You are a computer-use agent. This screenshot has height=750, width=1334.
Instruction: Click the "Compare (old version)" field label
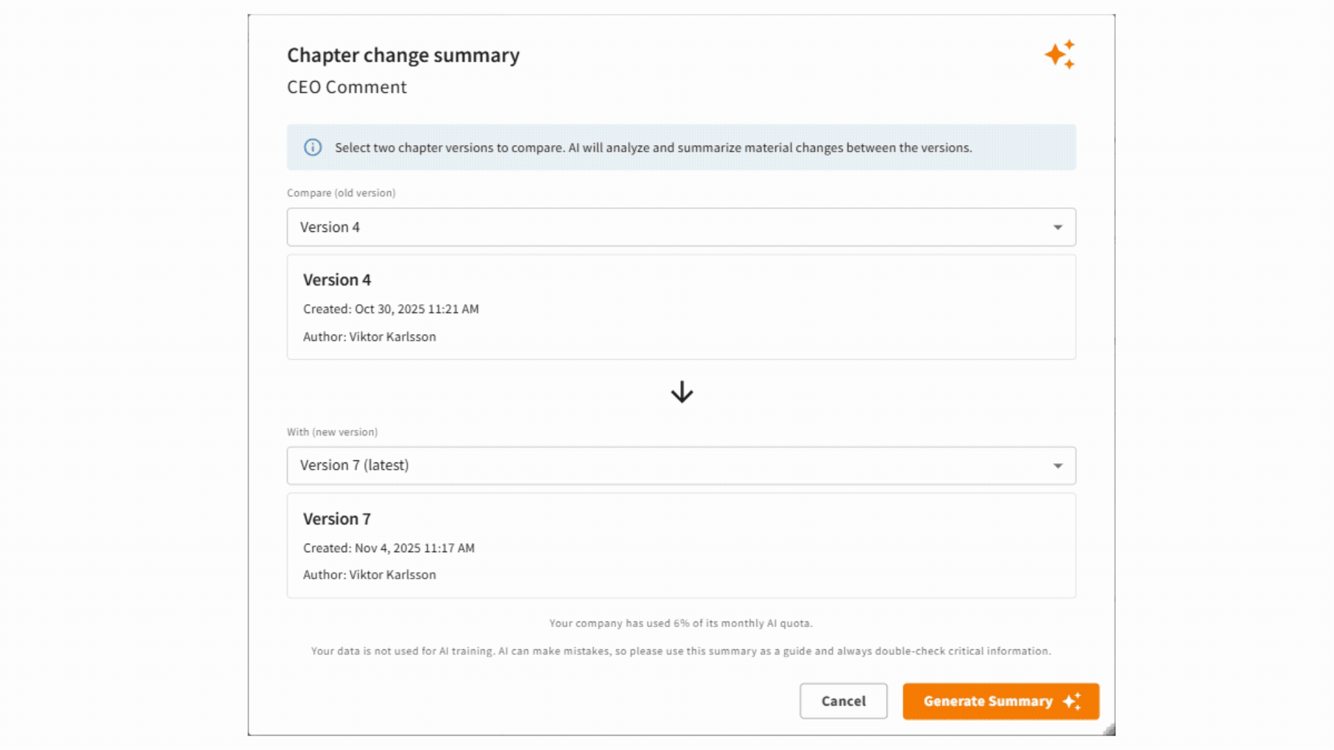(x=341, y=193)
